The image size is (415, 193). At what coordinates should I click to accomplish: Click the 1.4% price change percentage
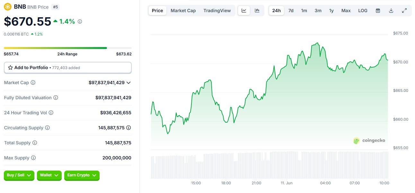click(x=67, y=21)
